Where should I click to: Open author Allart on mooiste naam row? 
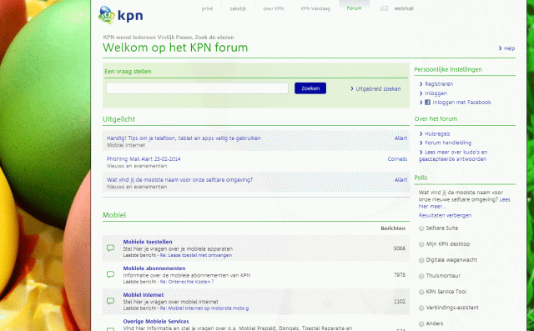[x=400, y=179]
